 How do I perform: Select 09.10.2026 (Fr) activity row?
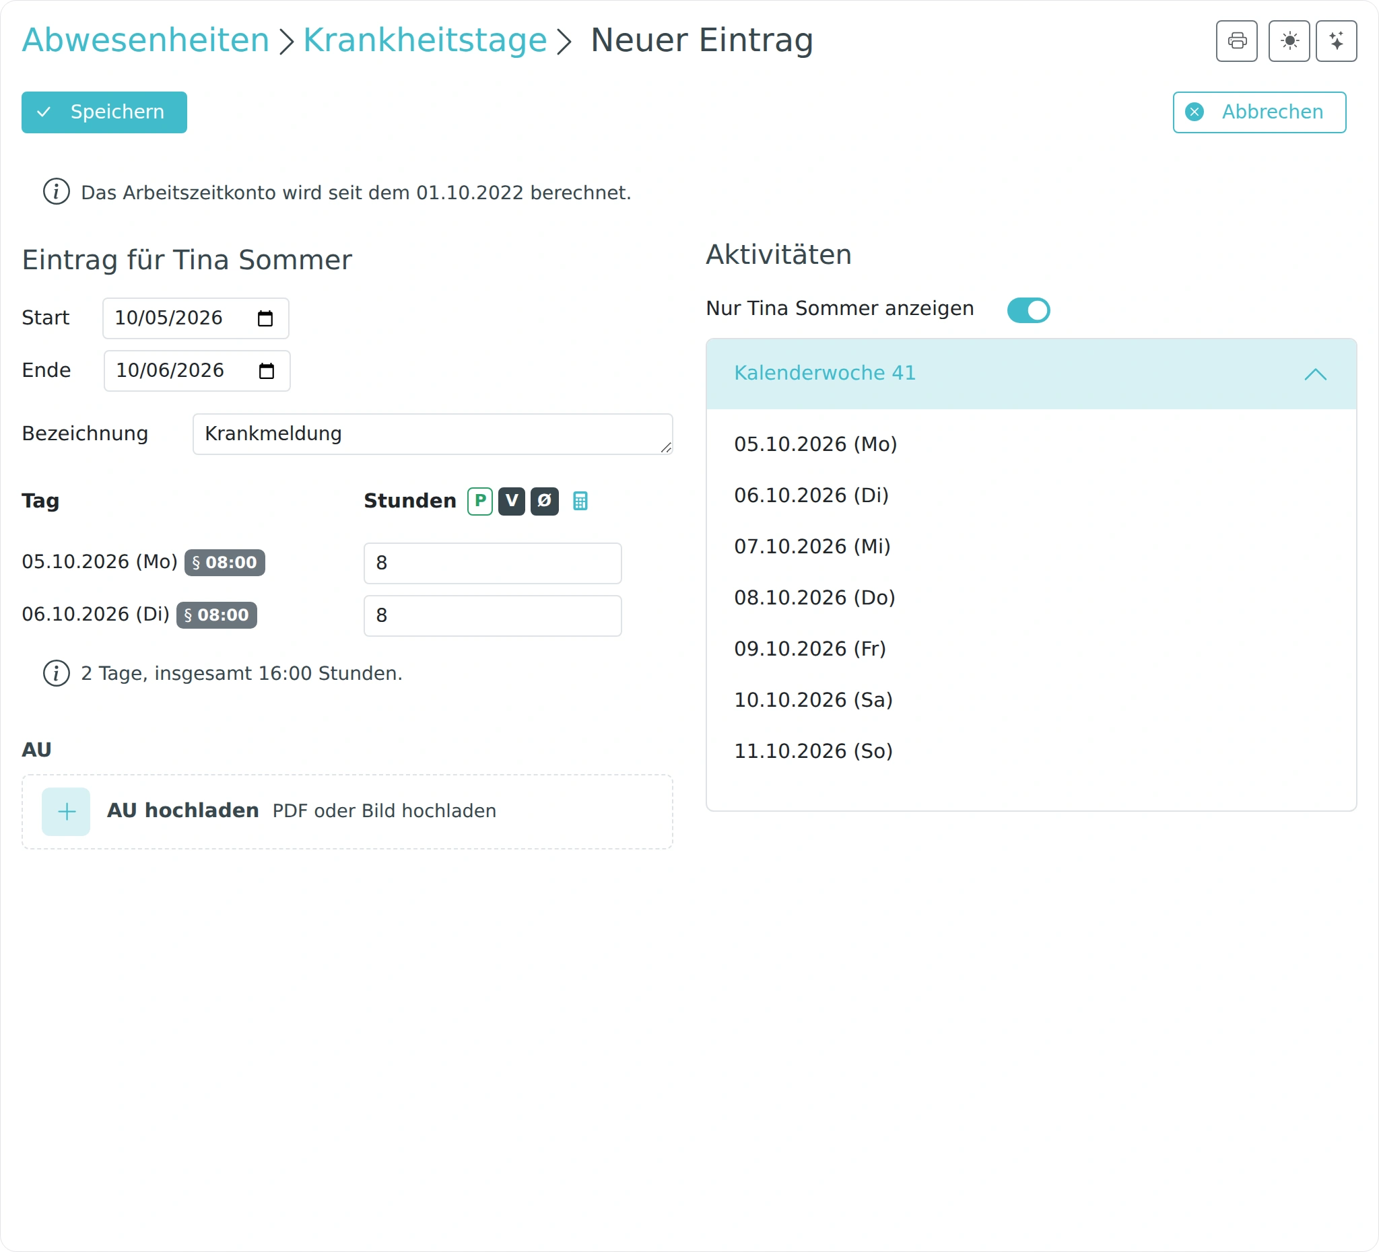click(810, 648)
